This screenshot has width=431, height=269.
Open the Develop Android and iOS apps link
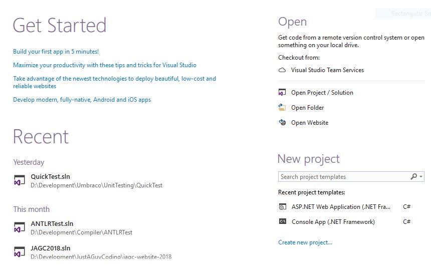coord(82,100)
